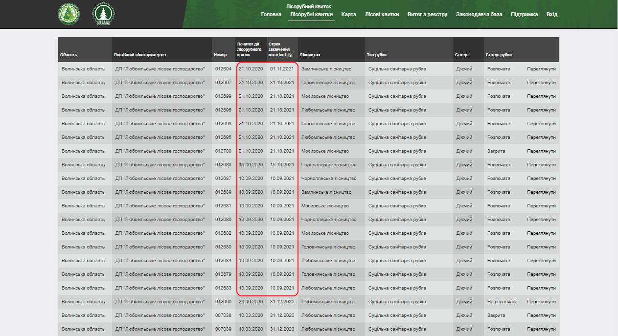Click Переглянути for ticket 007039
Image resolution: width=618 pixels, height=336 pixels.
[x=541, y=329]
